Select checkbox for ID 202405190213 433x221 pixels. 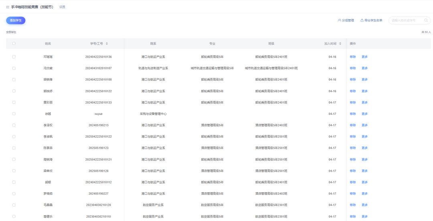point(14,125)
